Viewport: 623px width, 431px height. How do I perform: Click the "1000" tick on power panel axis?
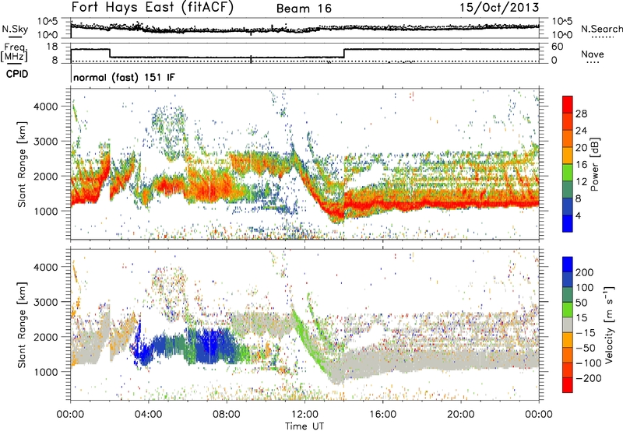pos(45,211)
